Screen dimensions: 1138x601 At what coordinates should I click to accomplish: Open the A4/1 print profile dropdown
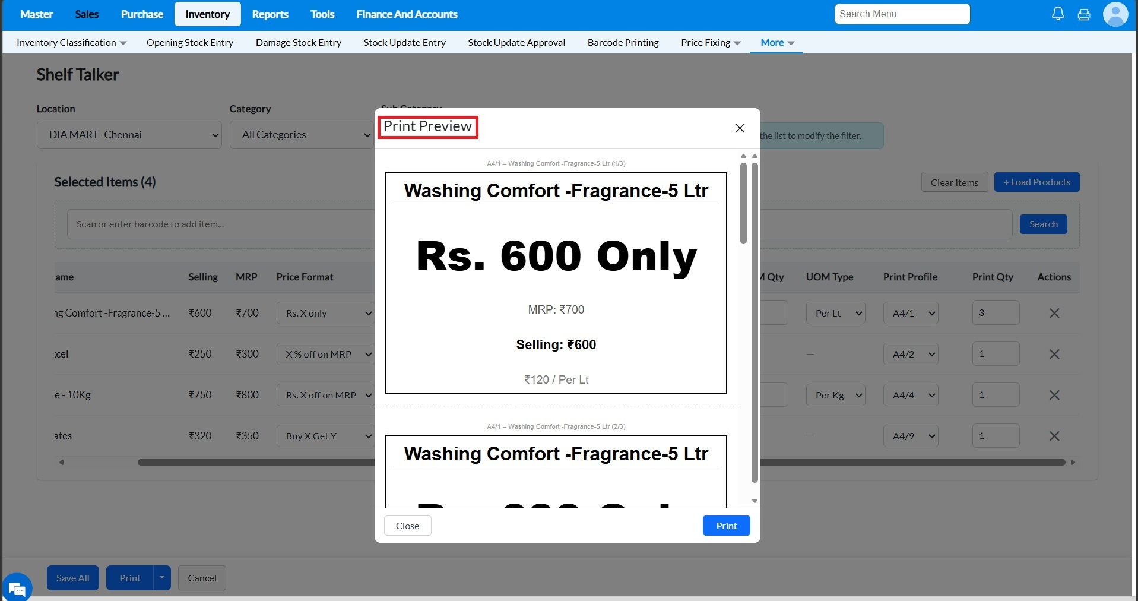point(911,313)
